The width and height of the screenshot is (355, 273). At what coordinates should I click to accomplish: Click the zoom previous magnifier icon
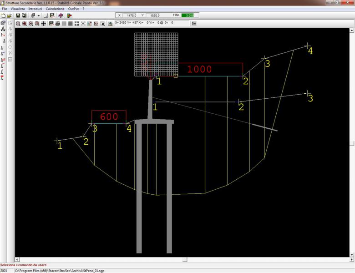coord(37,24)
